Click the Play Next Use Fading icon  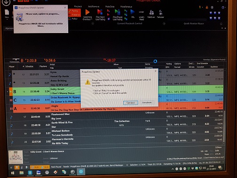pos(100,12)
